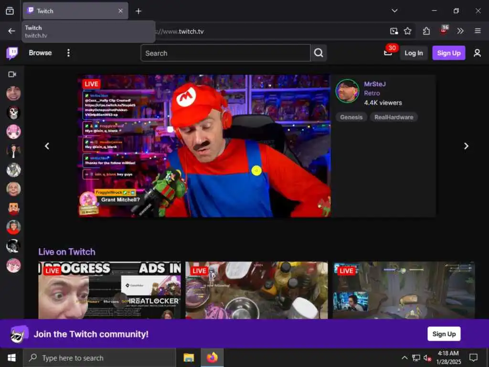Open the Action Center notifications

pyautogui.click(x=473, y=358)
